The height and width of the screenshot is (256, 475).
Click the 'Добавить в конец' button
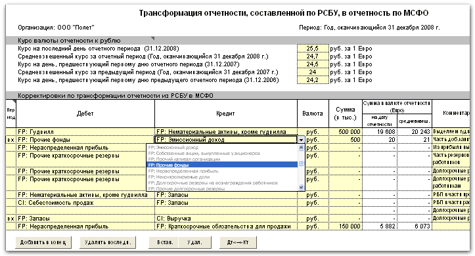click(x=43, y=242)
